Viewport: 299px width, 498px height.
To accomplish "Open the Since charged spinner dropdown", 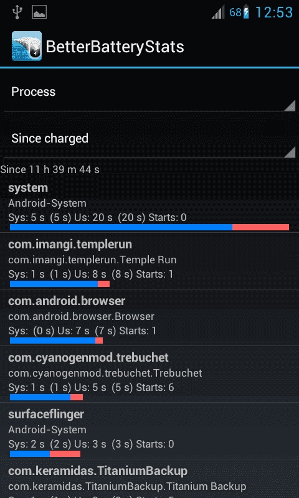I will tap(149, 139).
